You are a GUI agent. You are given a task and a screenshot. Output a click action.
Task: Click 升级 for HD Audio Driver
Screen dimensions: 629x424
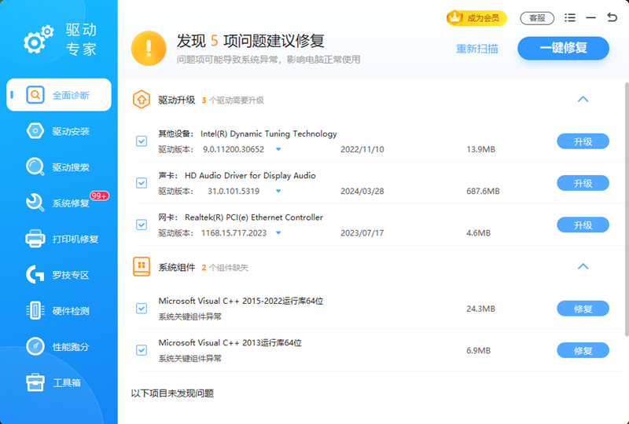(x=583, y=183)
